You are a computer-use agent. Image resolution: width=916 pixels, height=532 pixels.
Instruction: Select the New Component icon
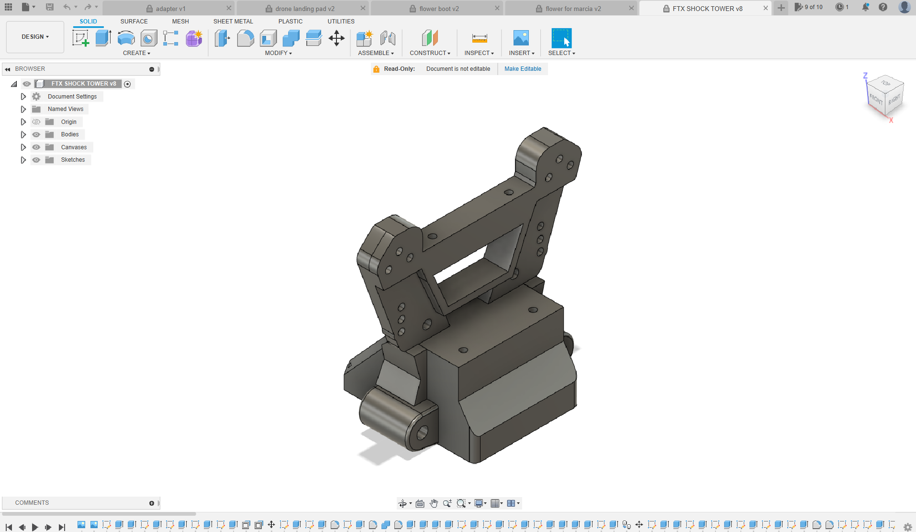365,38
